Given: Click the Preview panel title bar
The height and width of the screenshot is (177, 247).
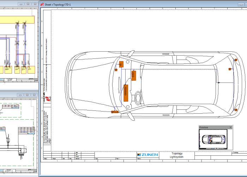Looking at the screenshot, I should pyautogui.click(x=212, y=127).
